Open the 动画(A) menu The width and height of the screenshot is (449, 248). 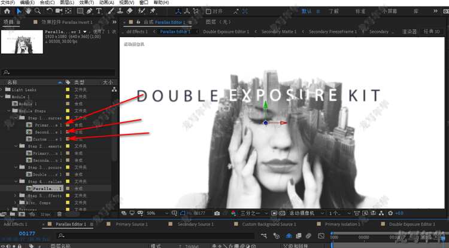tap(107, 2)
